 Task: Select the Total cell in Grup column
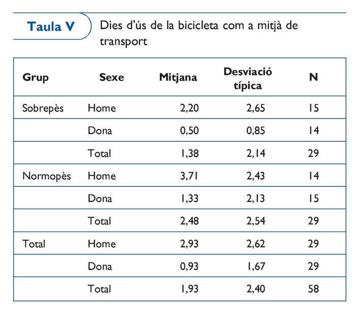click(x=34, y=244)
